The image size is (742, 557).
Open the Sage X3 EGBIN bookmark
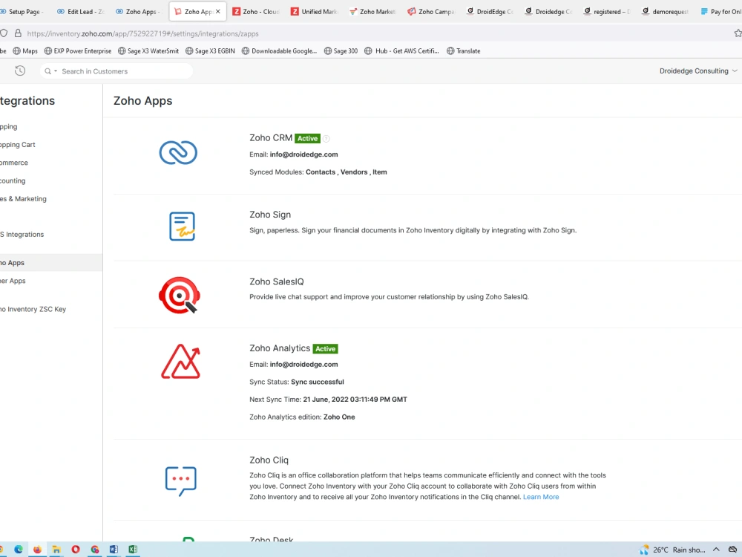coord(210,51)
